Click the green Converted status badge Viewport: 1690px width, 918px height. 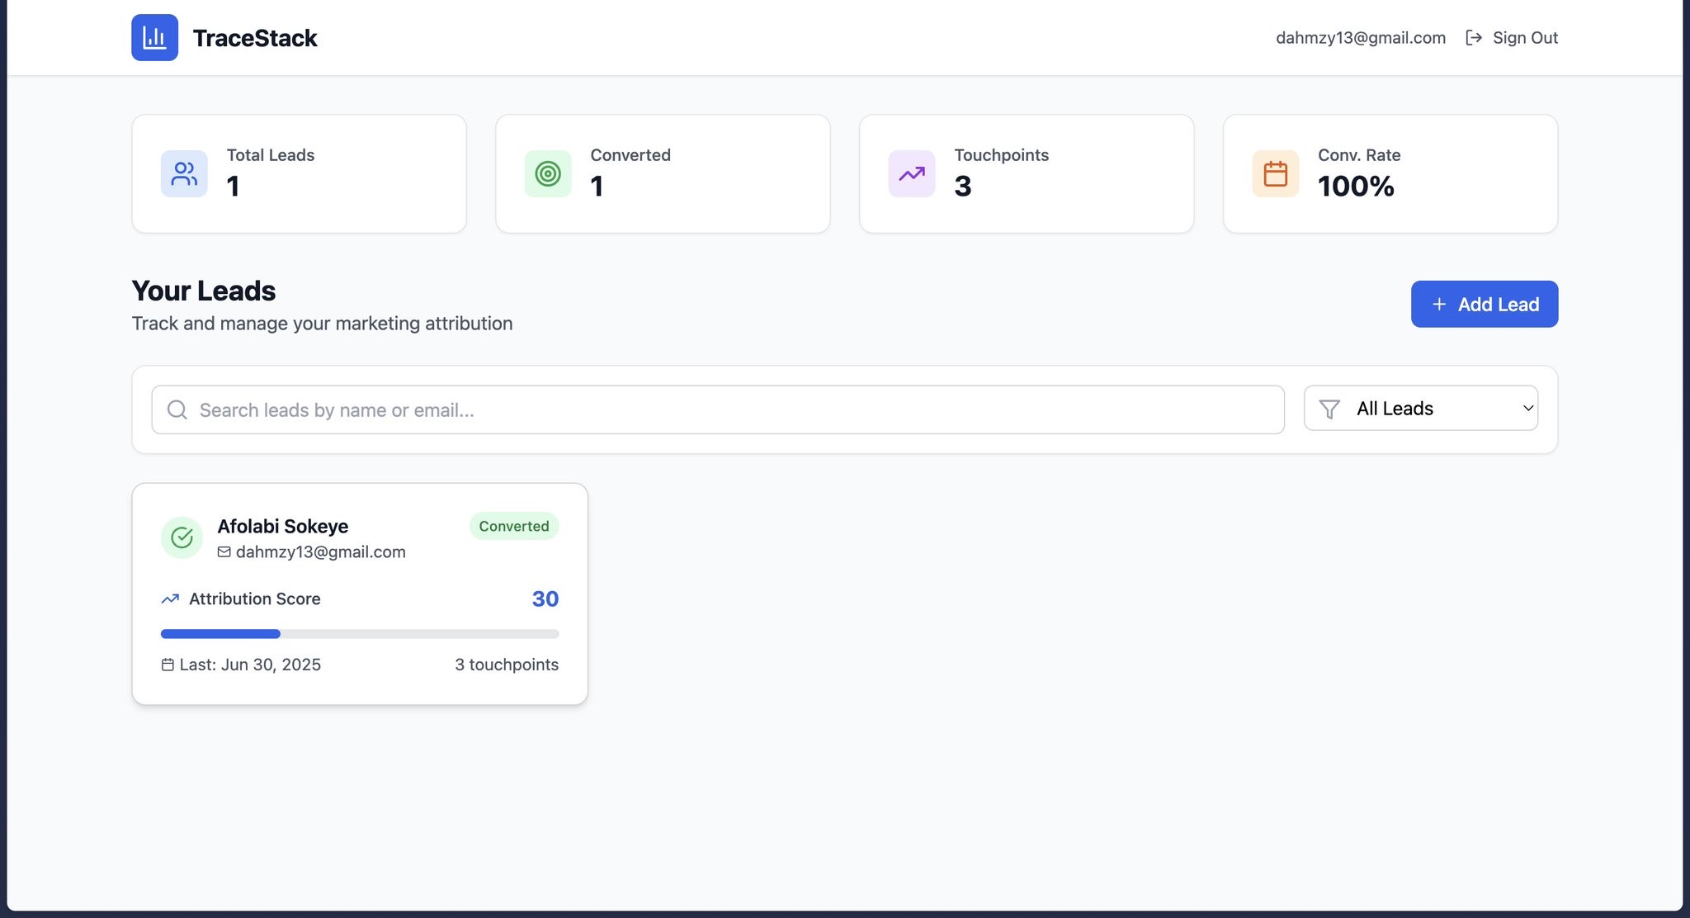(513, 526)
